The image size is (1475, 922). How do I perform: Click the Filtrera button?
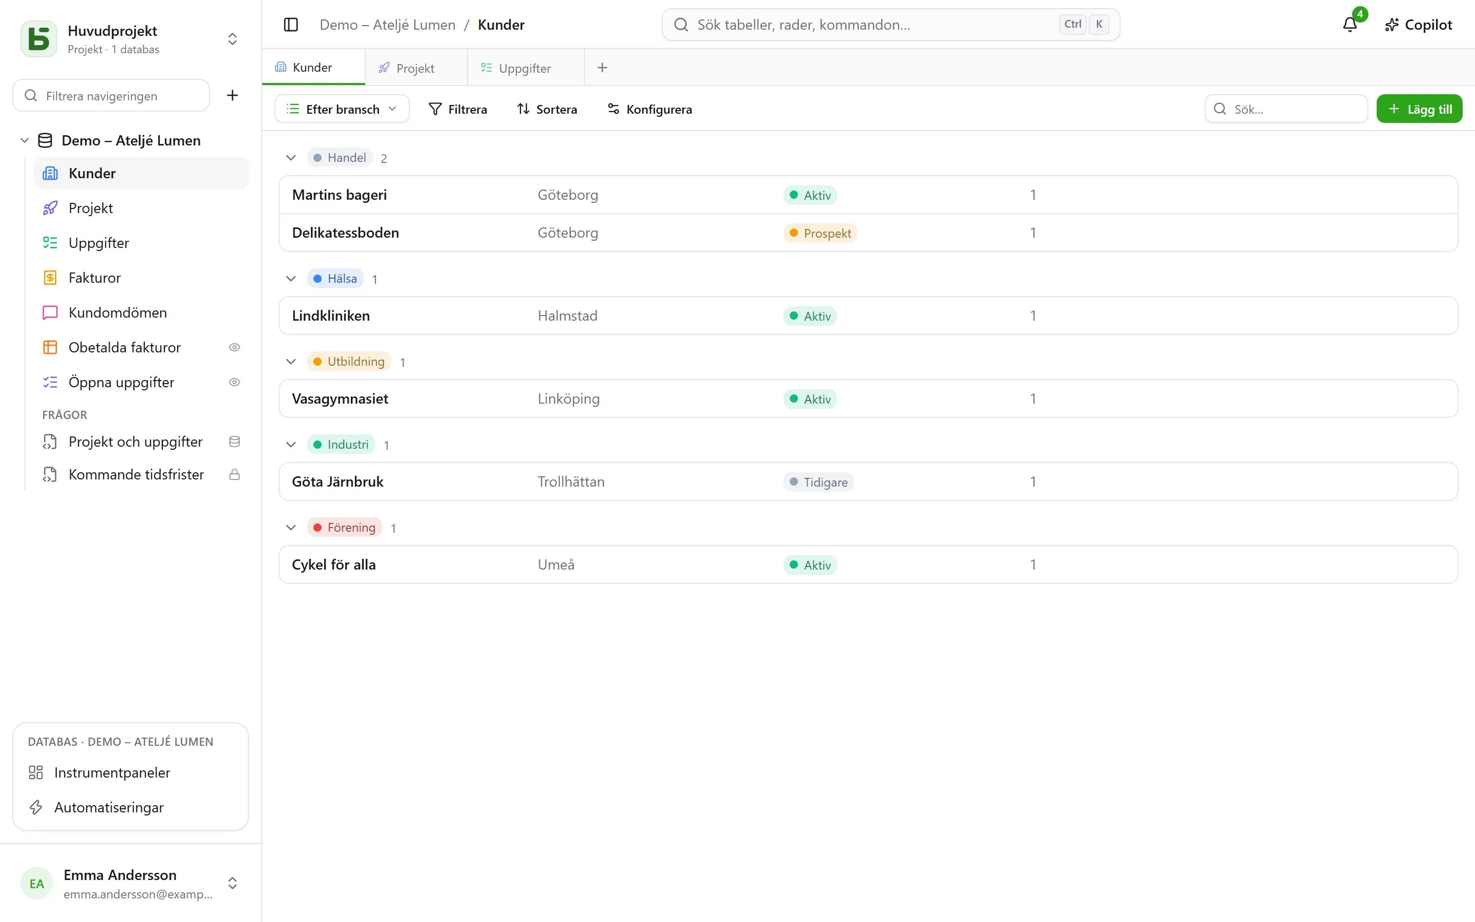tap(458, 109)
